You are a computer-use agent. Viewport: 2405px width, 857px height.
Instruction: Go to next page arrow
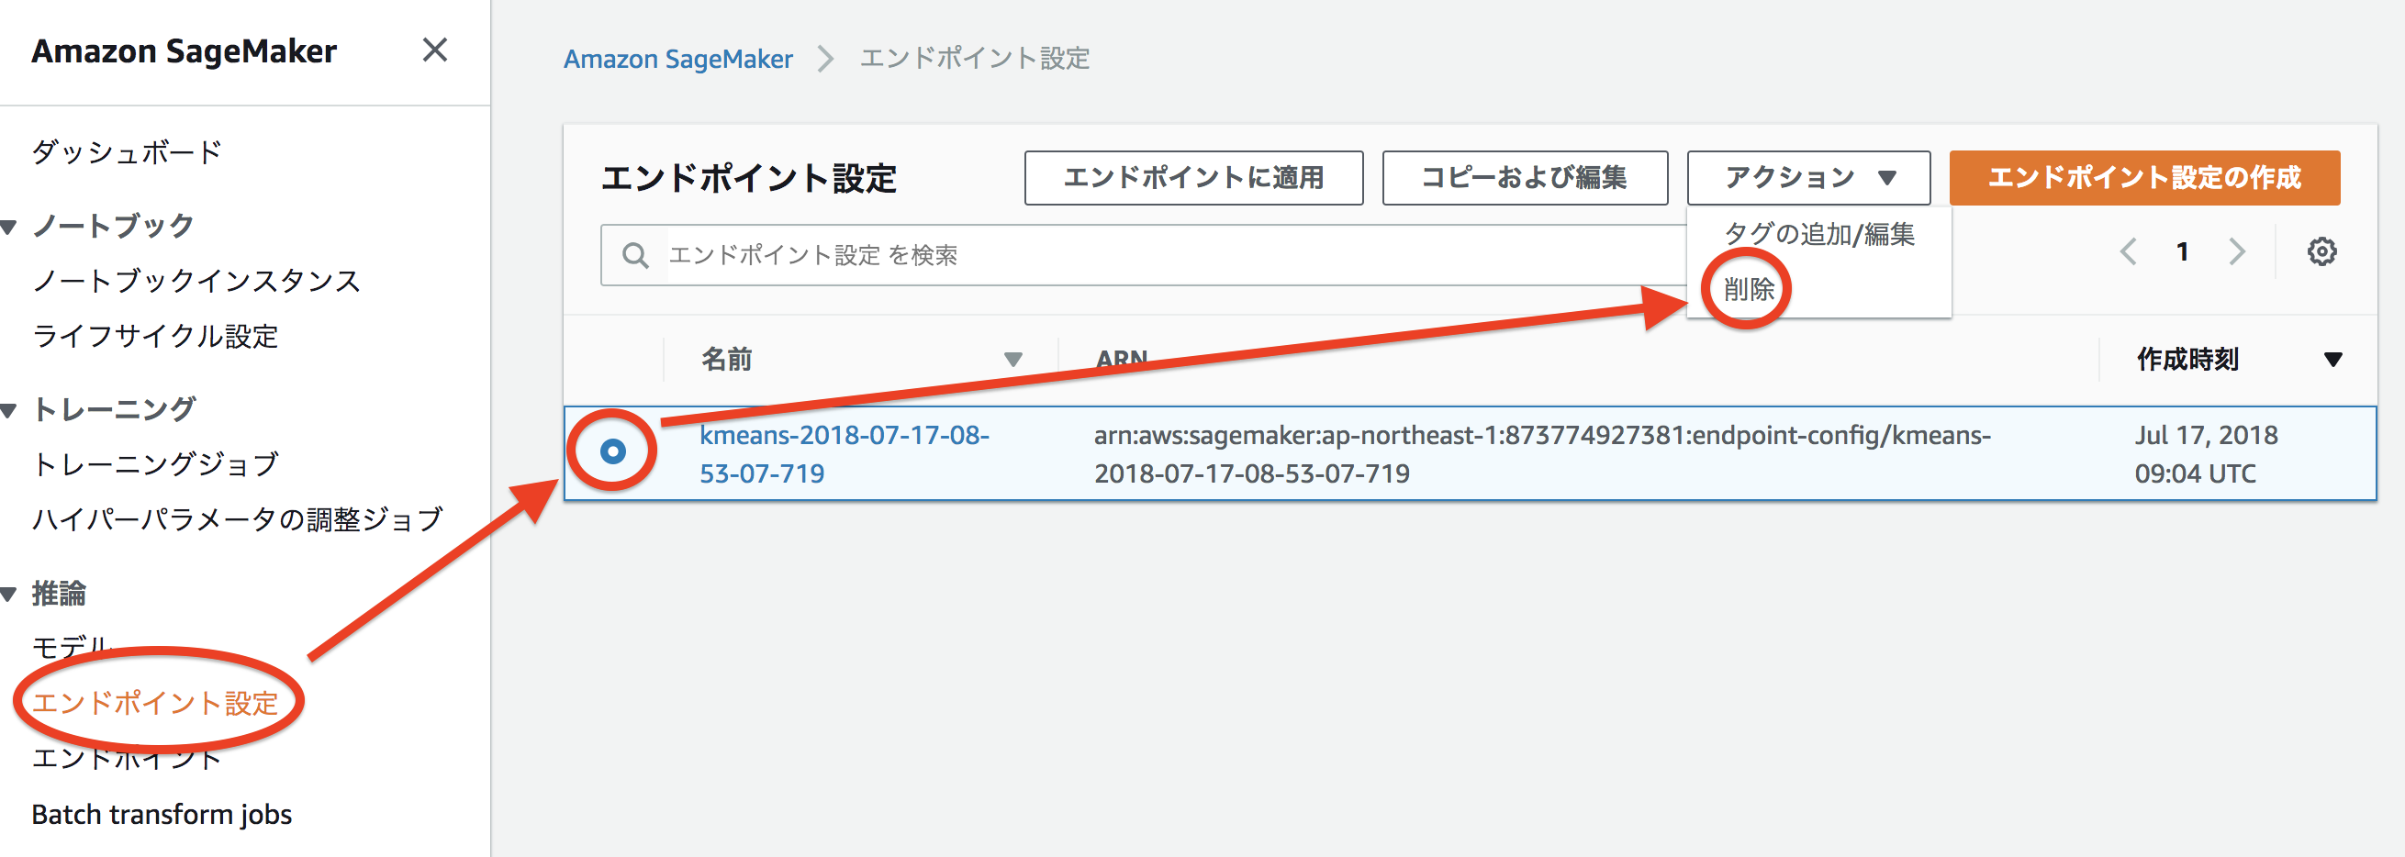click(x=2237, y=251)
